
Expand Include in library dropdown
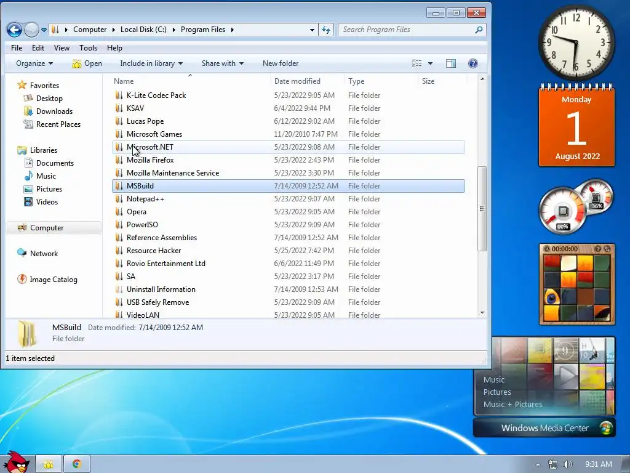[151, 63]
